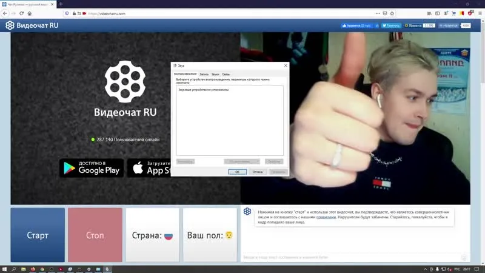Click the tray volume speaker icon
The image size is (485, 273).
tap(449, 269)
